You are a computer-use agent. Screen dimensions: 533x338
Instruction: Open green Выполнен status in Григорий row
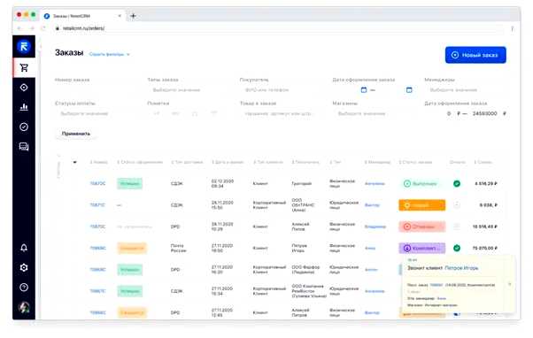(x=421, y=184)
